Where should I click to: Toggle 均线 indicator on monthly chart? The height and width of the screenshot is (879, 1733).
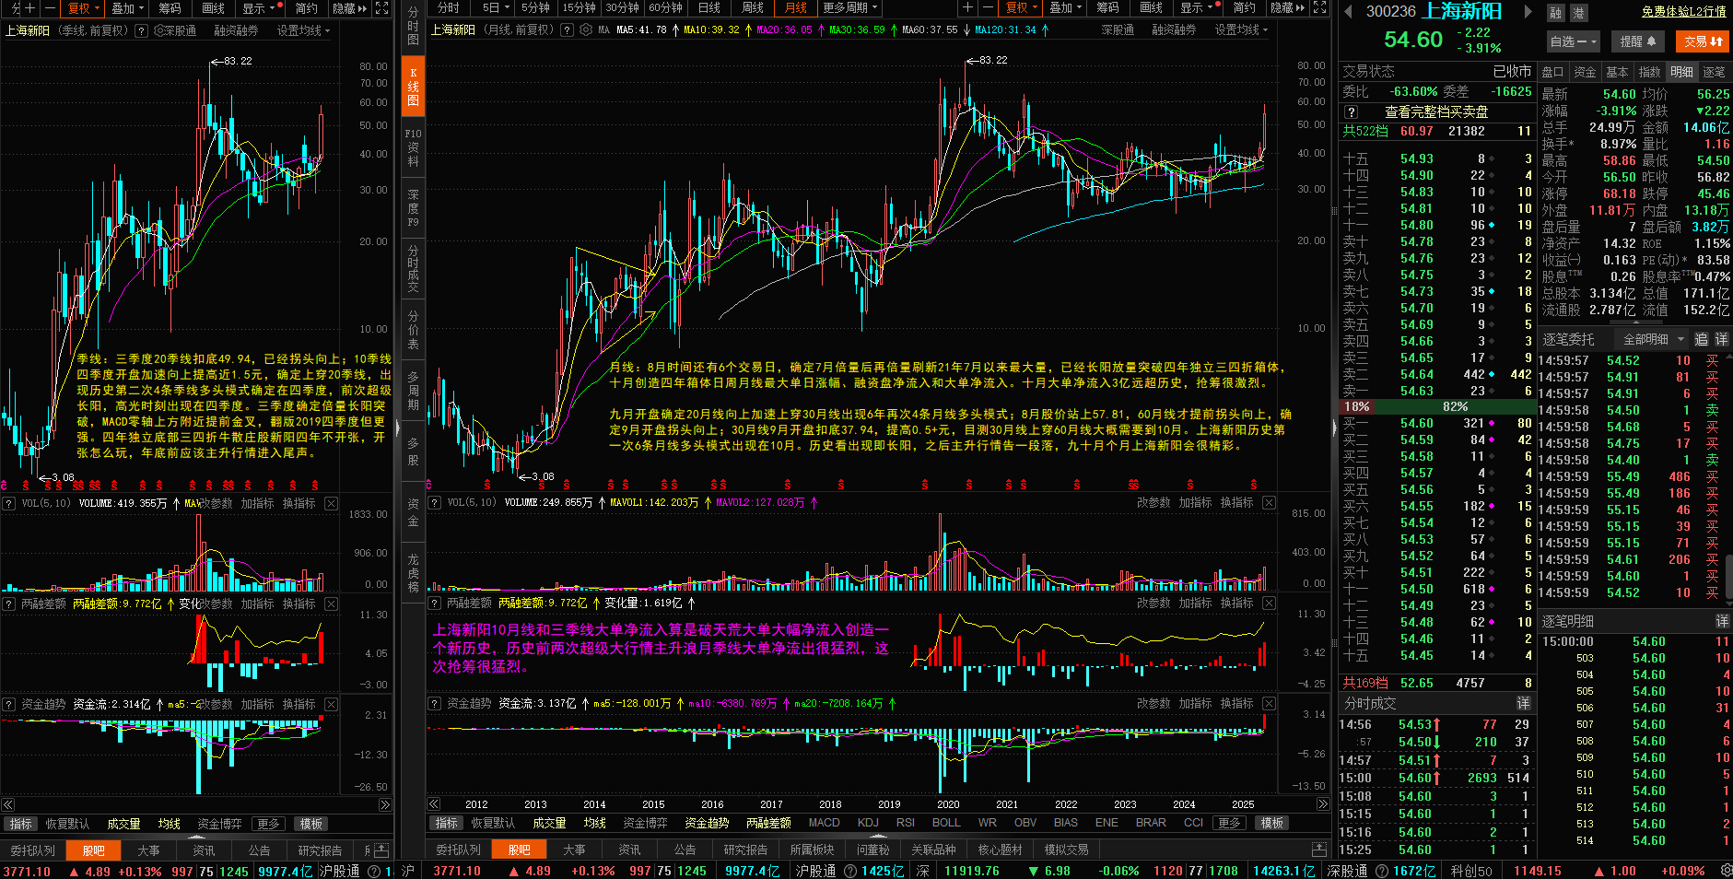click(x=595, y=823)
